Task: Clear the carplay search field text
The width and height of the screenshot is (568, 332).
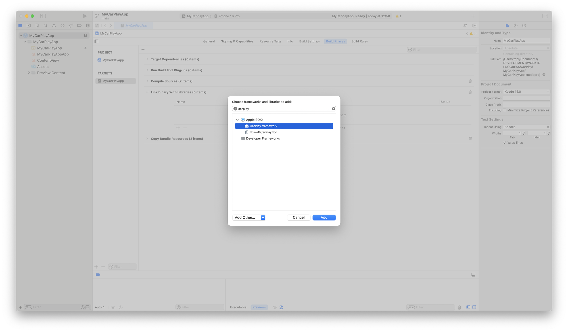Action: click(x=333, y=109)
